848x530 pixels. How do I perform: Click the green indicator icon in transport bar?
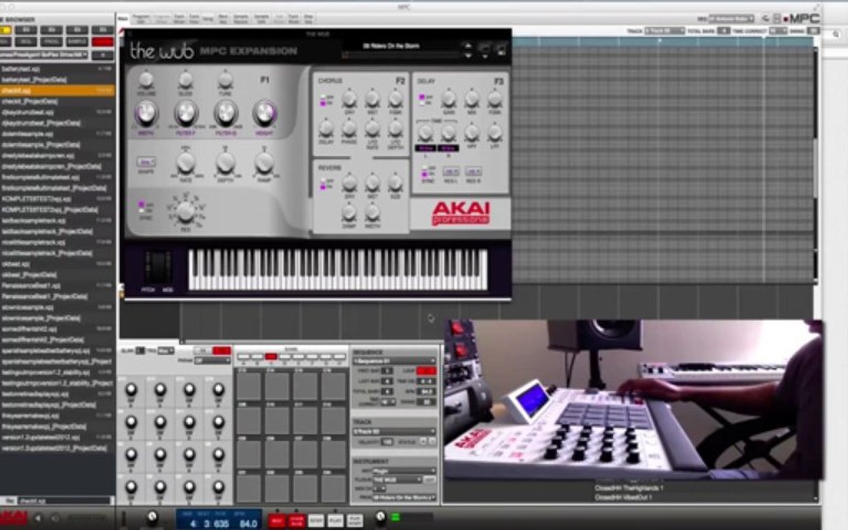[395, 517]
